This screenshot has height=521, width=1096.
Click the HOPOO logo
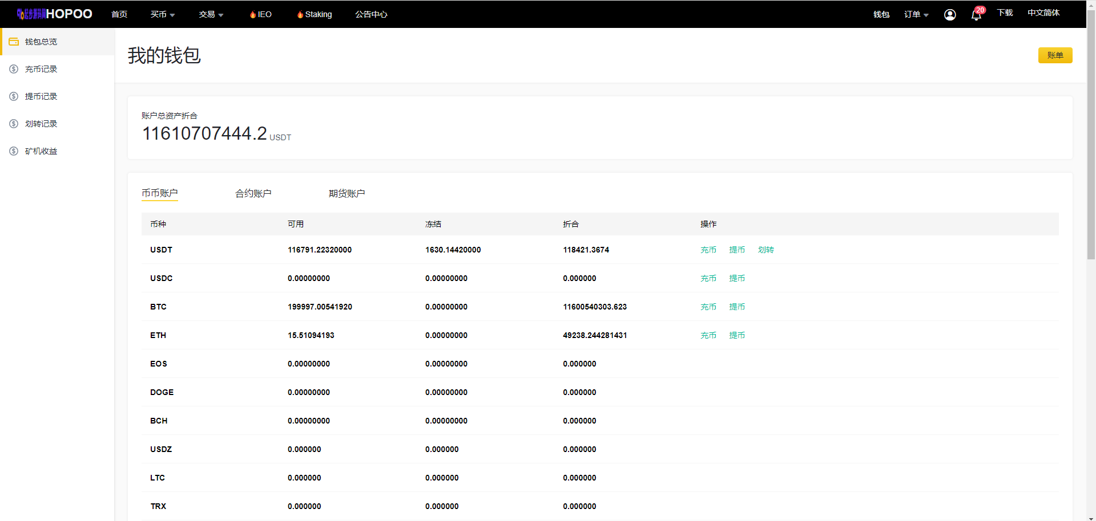55,14
